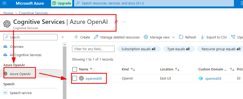Click the East US location cell
Image resolution: width=243 pixels, height=99 pixels.
click(166, 78)
